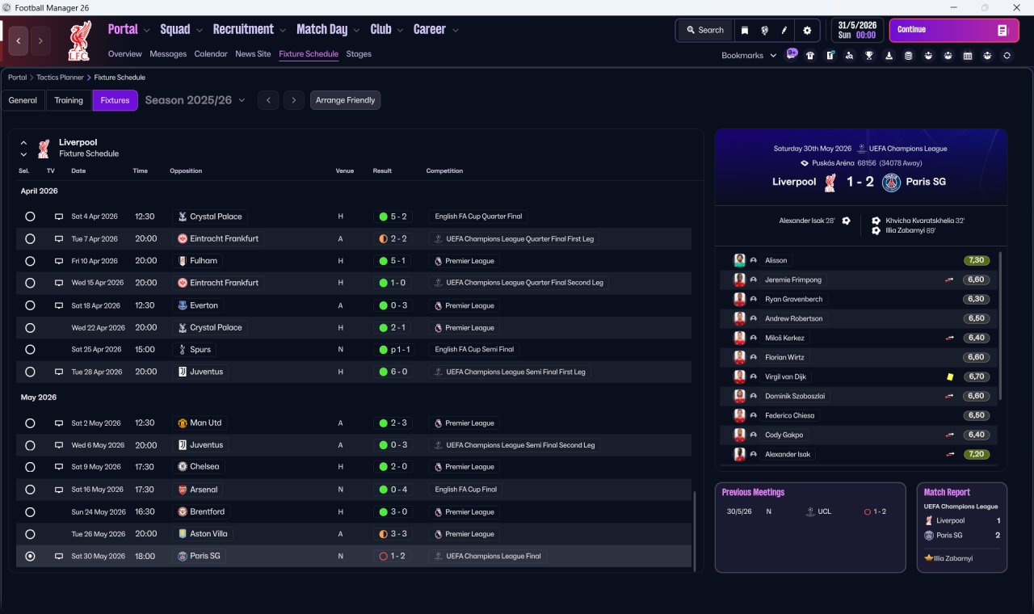Viewport: 1034px width, 614px height.
Task: Open the training cone bookmark icon
Action: click(x=889, y=56)
